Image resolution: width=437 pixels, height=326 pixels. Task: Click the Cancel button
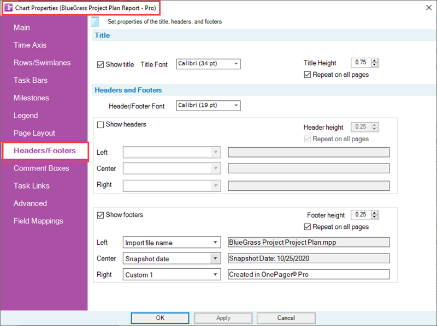pyautogui.click(x=286, y=318)
